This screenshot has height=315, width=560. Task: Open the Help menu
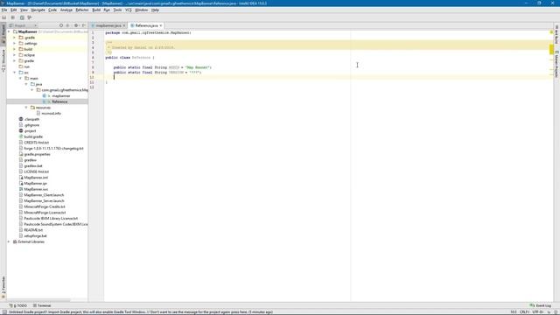[x=155, y=10]
